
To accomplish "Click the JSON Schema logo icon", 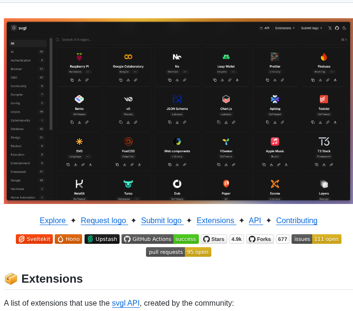I will [x=177, y=99].
